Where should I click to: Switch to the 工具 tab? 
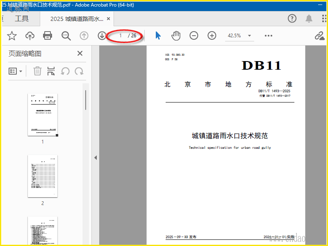(x=22, y=18)
